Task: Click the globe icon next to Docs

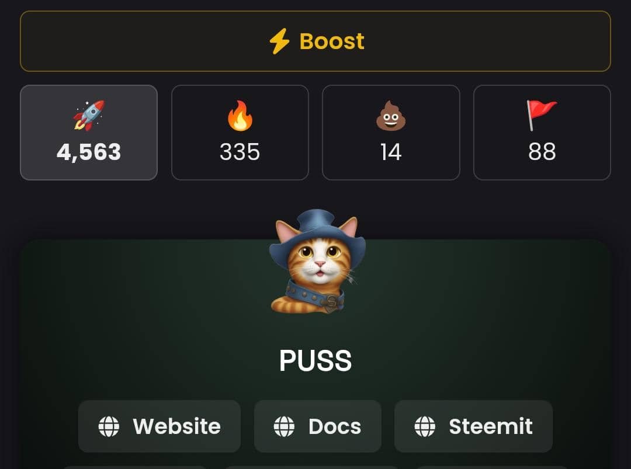Action: (x=284, y=426)
